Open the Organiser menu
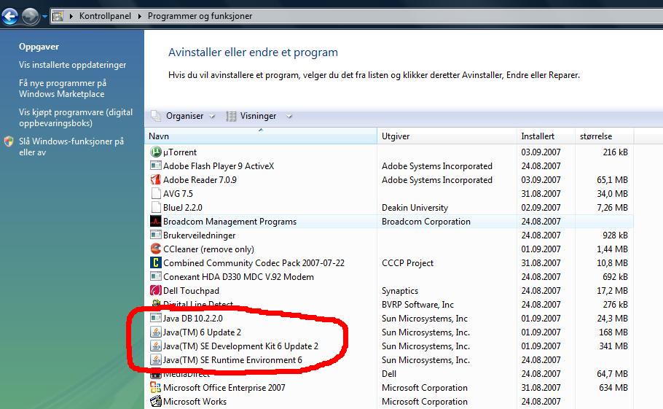This screenshot has height=409, width=663. click(x=184, y=116)
